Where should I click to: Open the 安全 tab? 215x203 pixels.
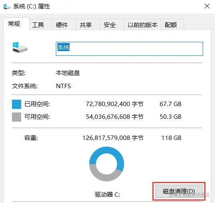[x=112, y=25]
